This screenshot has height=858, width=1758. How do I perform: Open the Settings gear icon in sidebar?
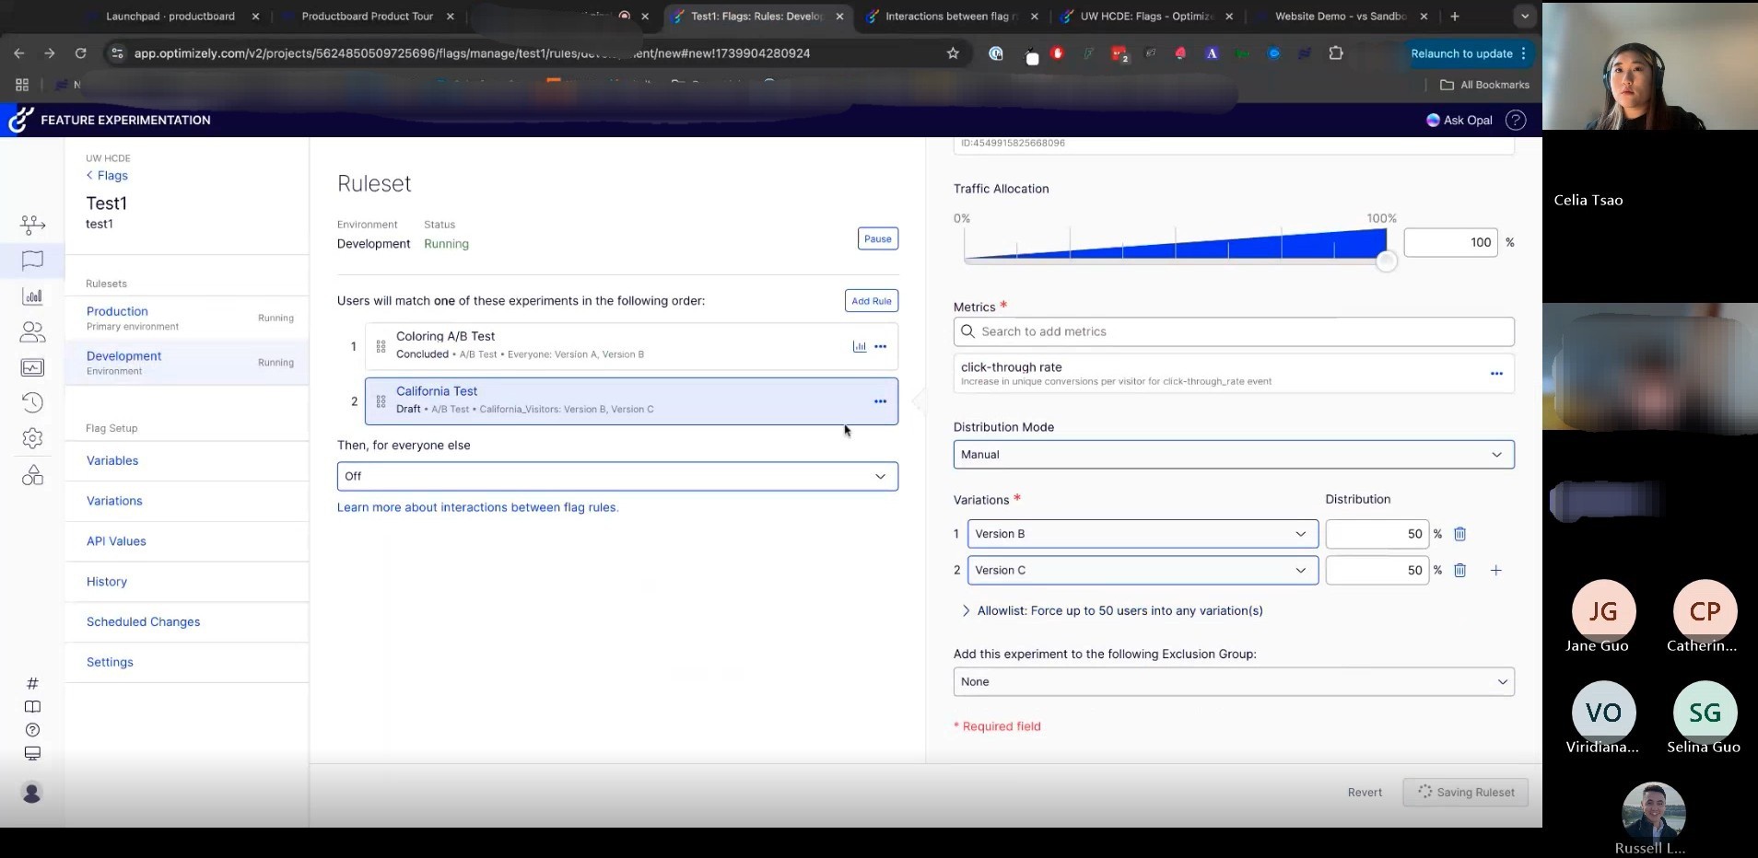pyautogui.click(x=32, y=438)
